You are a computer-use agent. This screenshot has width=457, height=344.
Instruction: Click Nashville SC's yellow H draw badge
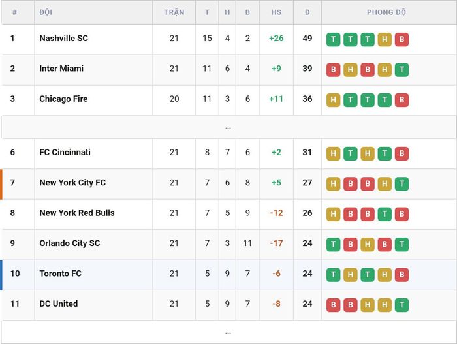click(385, 39)
